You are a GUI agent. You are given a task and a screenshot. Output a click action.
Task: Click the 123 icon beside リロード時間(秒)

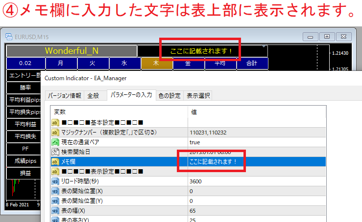[55, 181]
